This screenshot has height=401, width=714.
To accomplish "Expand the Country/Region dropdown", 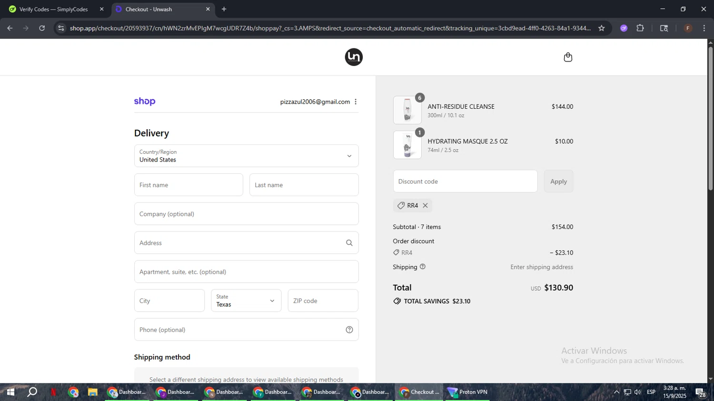I will [x=246, y=156].
